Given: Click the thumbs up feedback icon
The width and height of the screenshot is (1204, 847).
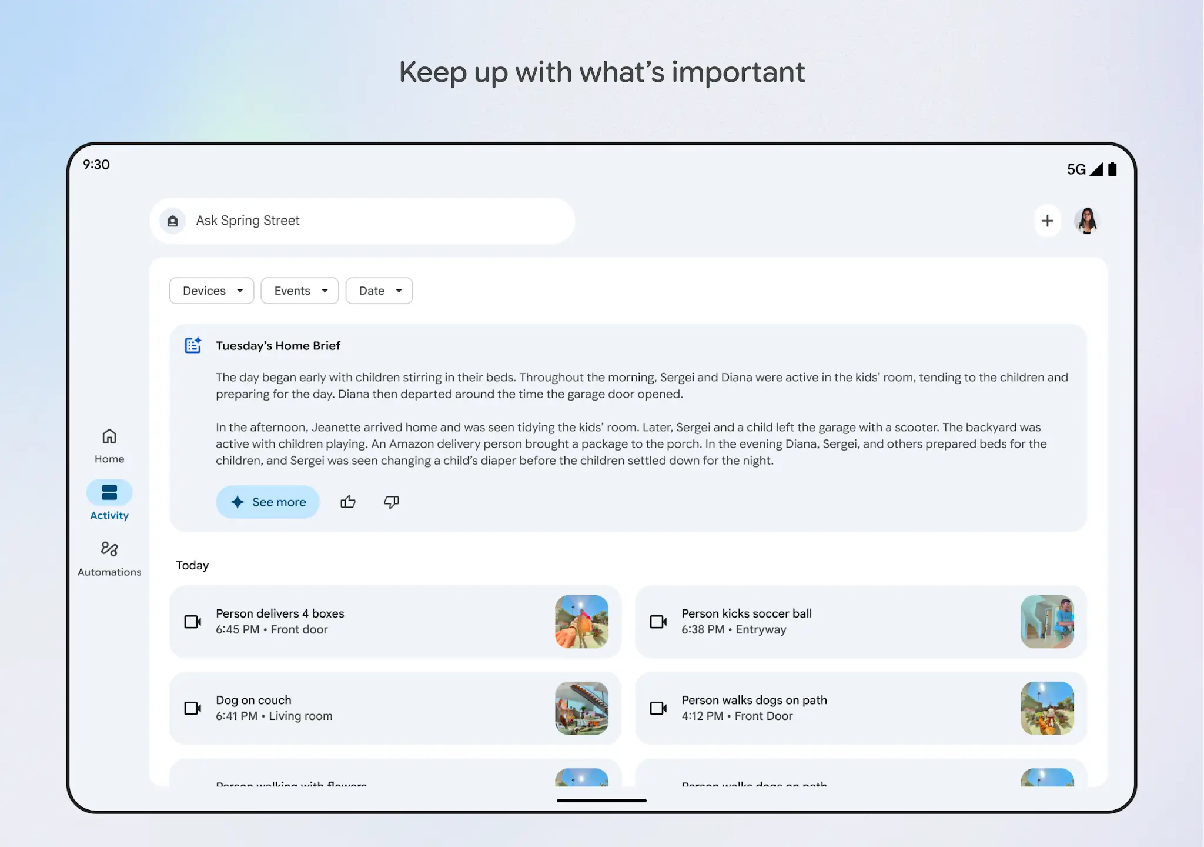Looking at the screenshot, I should [x=348, y=502].
